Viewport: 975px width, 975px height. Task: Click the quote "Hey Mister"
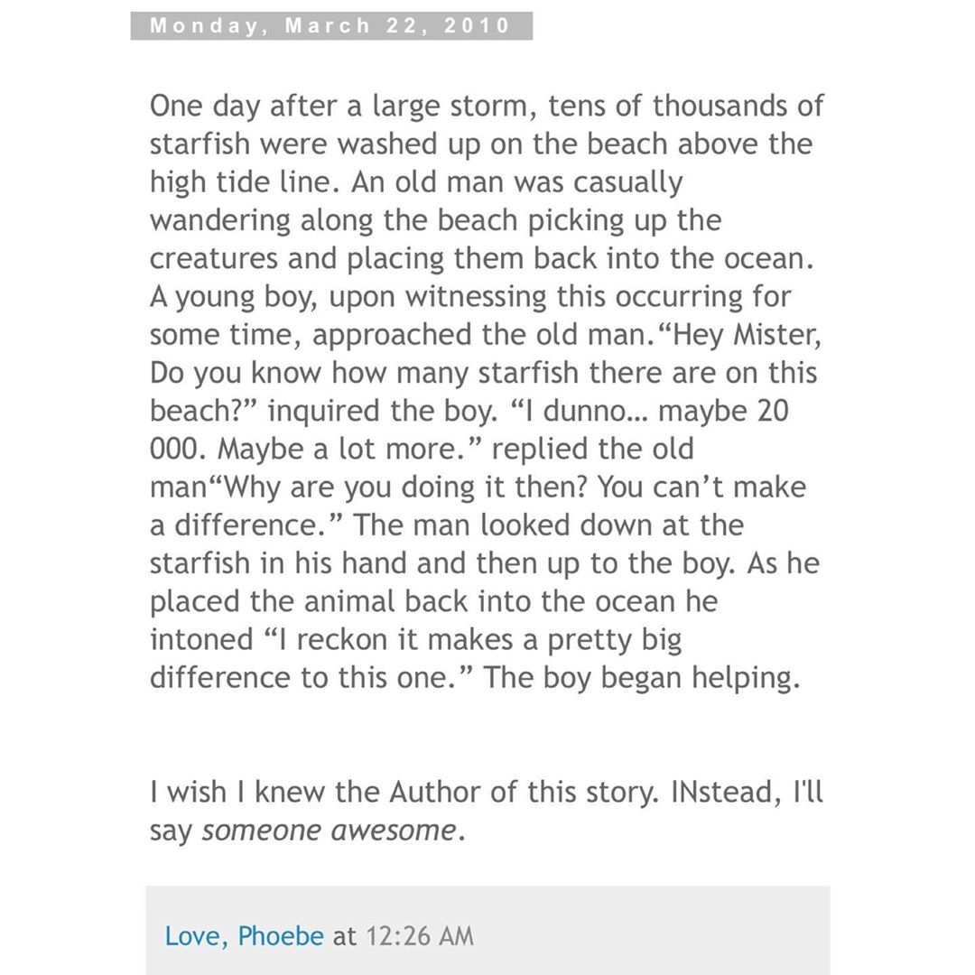(743, 335)
